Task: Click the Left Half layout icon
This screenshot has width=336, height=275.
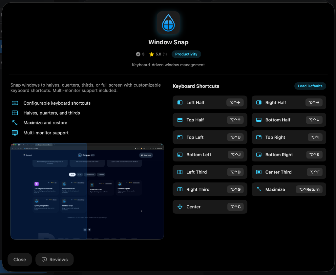Action: click(180, 102)
